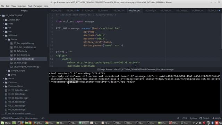Open the Git (0) status bar item
Image resolution: width=222 pixels, height=125 pixels.
(x=216, y=118)
